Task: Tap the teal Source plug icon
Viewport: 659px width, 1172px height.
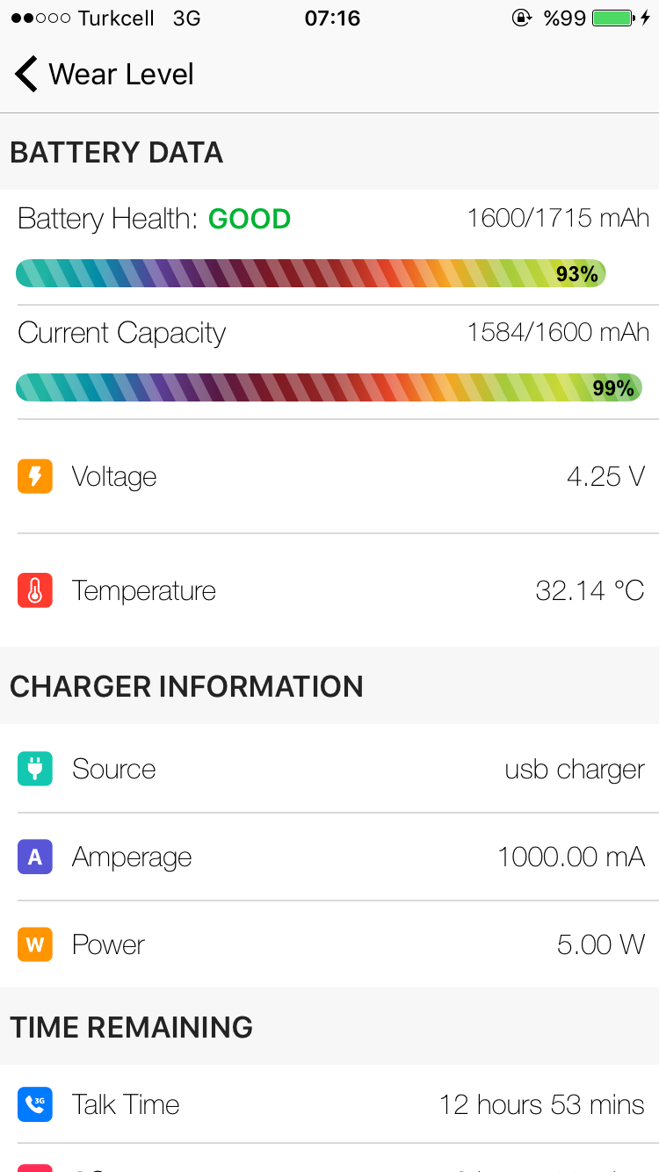Action: (35, 769)
